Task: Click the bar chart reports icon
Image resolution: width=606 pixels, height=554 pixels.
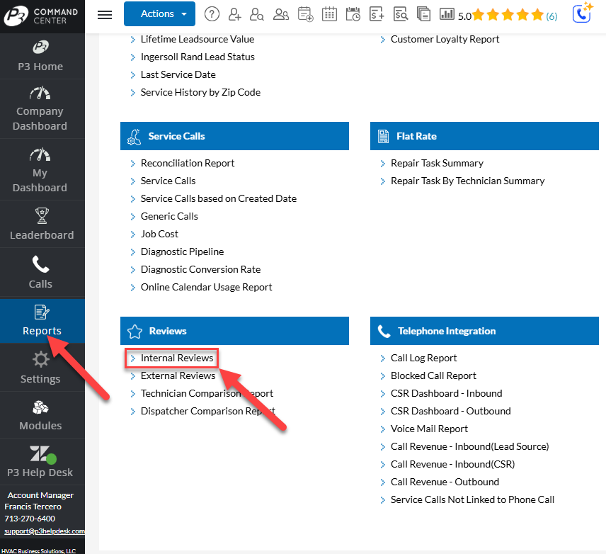Action: pyautogui.click(x=447, y=14)
